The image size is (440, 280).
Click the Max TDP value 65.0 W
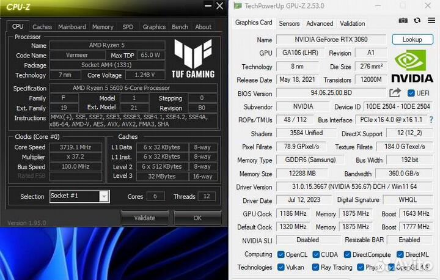[151, 55]
